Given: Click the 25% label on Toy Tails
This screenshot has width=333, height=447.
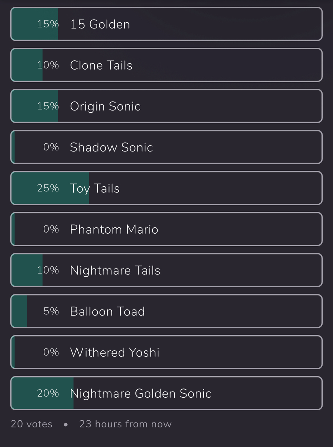Looking at the screenshot, I should coord(48,188).
